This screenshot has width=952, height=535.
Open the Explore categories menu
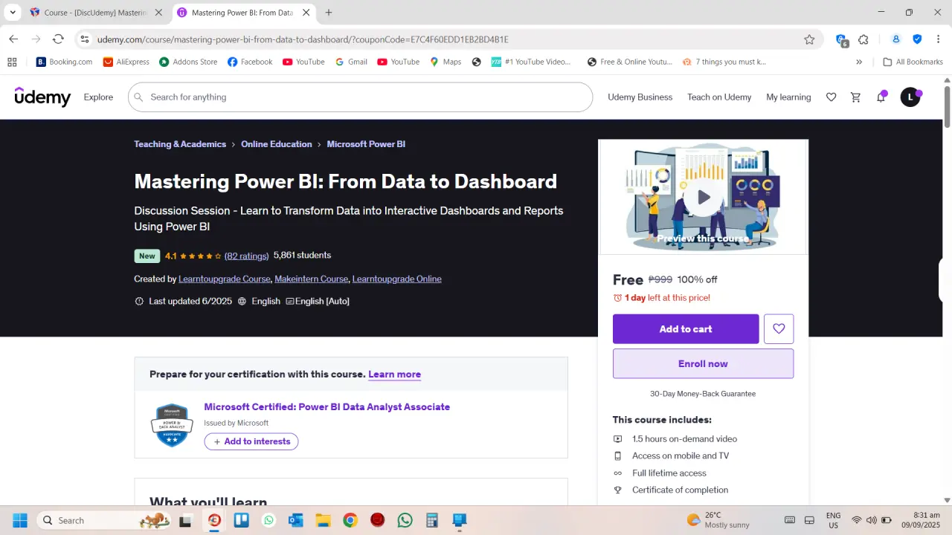tap(98, 97)
